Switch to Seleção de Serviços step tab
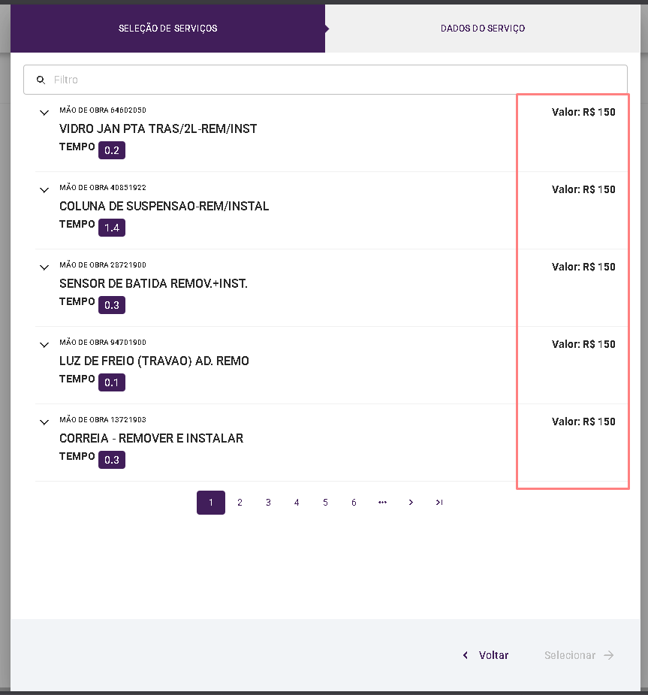This screenshot has width=648, height=695. 167,29
